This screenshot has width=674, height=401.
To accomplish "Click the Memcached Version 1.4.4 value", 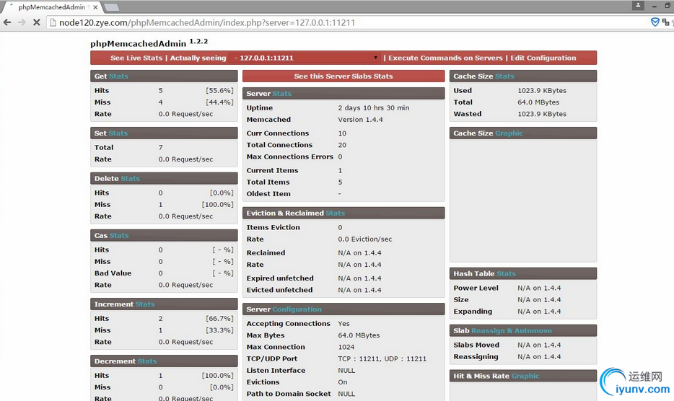I will (360, 120).
